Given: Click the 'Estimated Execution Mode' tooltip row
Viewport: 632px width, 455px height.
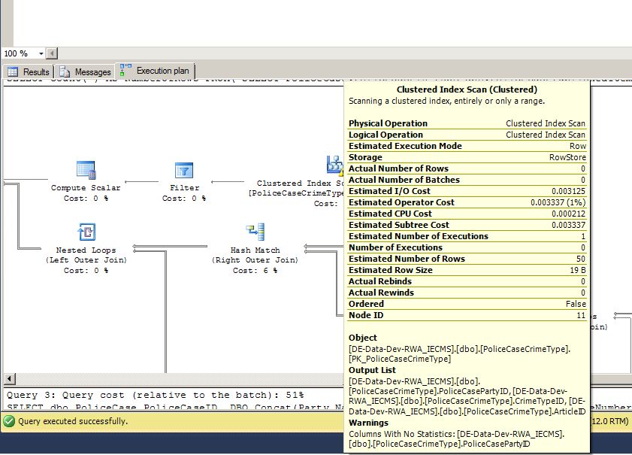Looking at the screenshot, I should [467, 146].
